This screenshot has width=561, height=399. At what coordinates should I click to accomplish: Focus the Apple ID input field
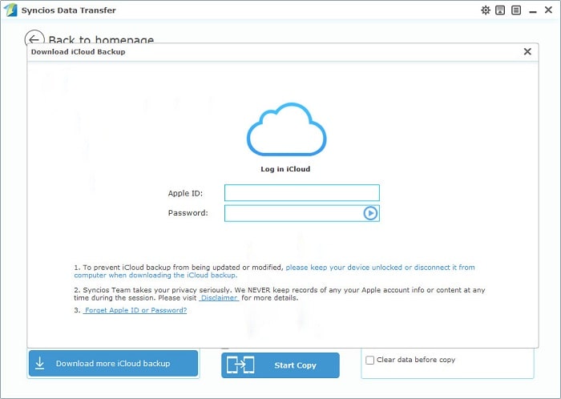pyautogui.click(x=301, y=193)
